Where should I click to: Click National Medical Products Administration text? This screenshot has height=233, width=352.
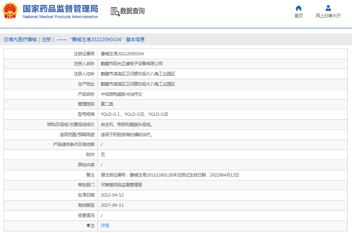(x=60, y=17)
